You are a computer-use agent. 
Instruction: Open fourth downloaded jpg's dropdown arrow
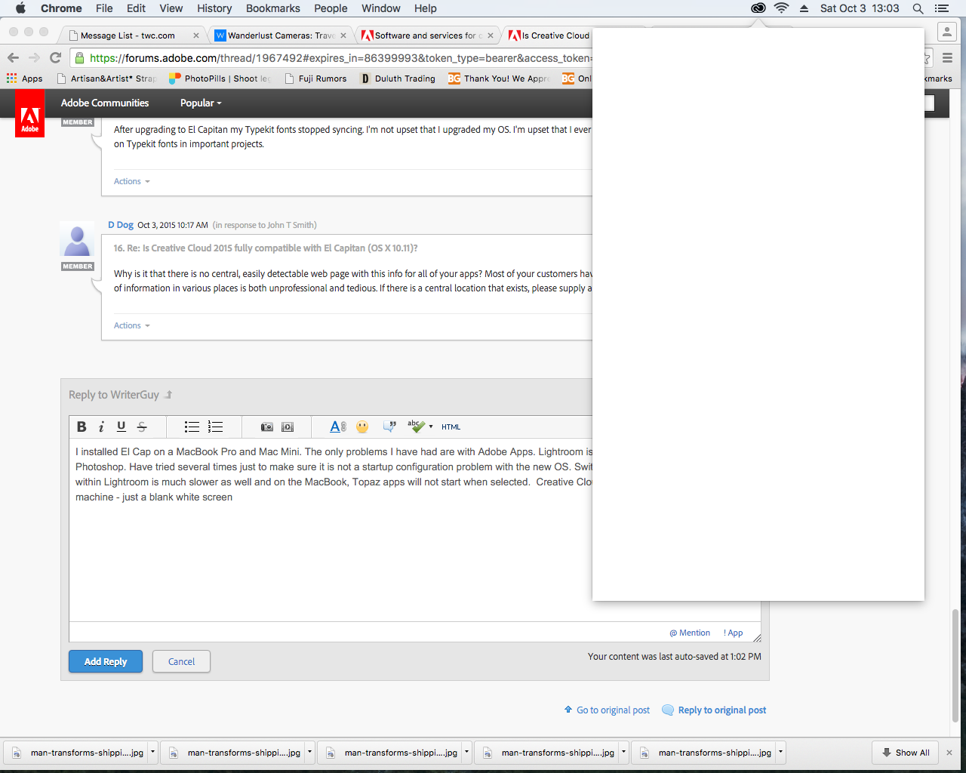tap(623, 752)
